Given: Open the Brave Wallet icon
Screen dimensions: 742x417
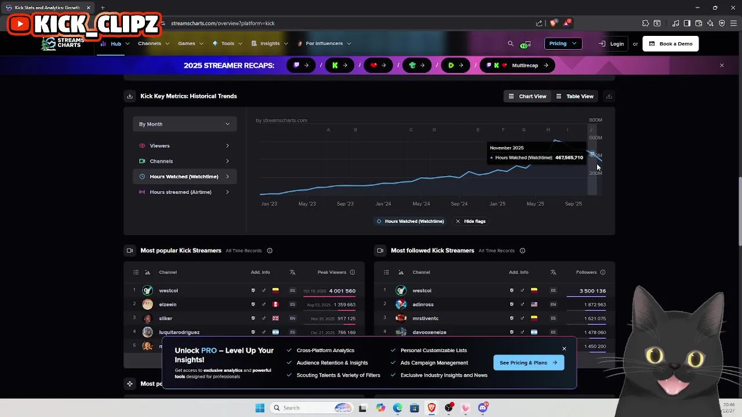Looking at the screenshot, I should [x=699, y=23].
